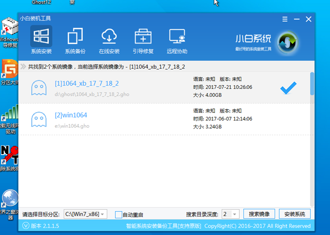Open the Ghost12 desktop shortcut label

pos(42,2)
